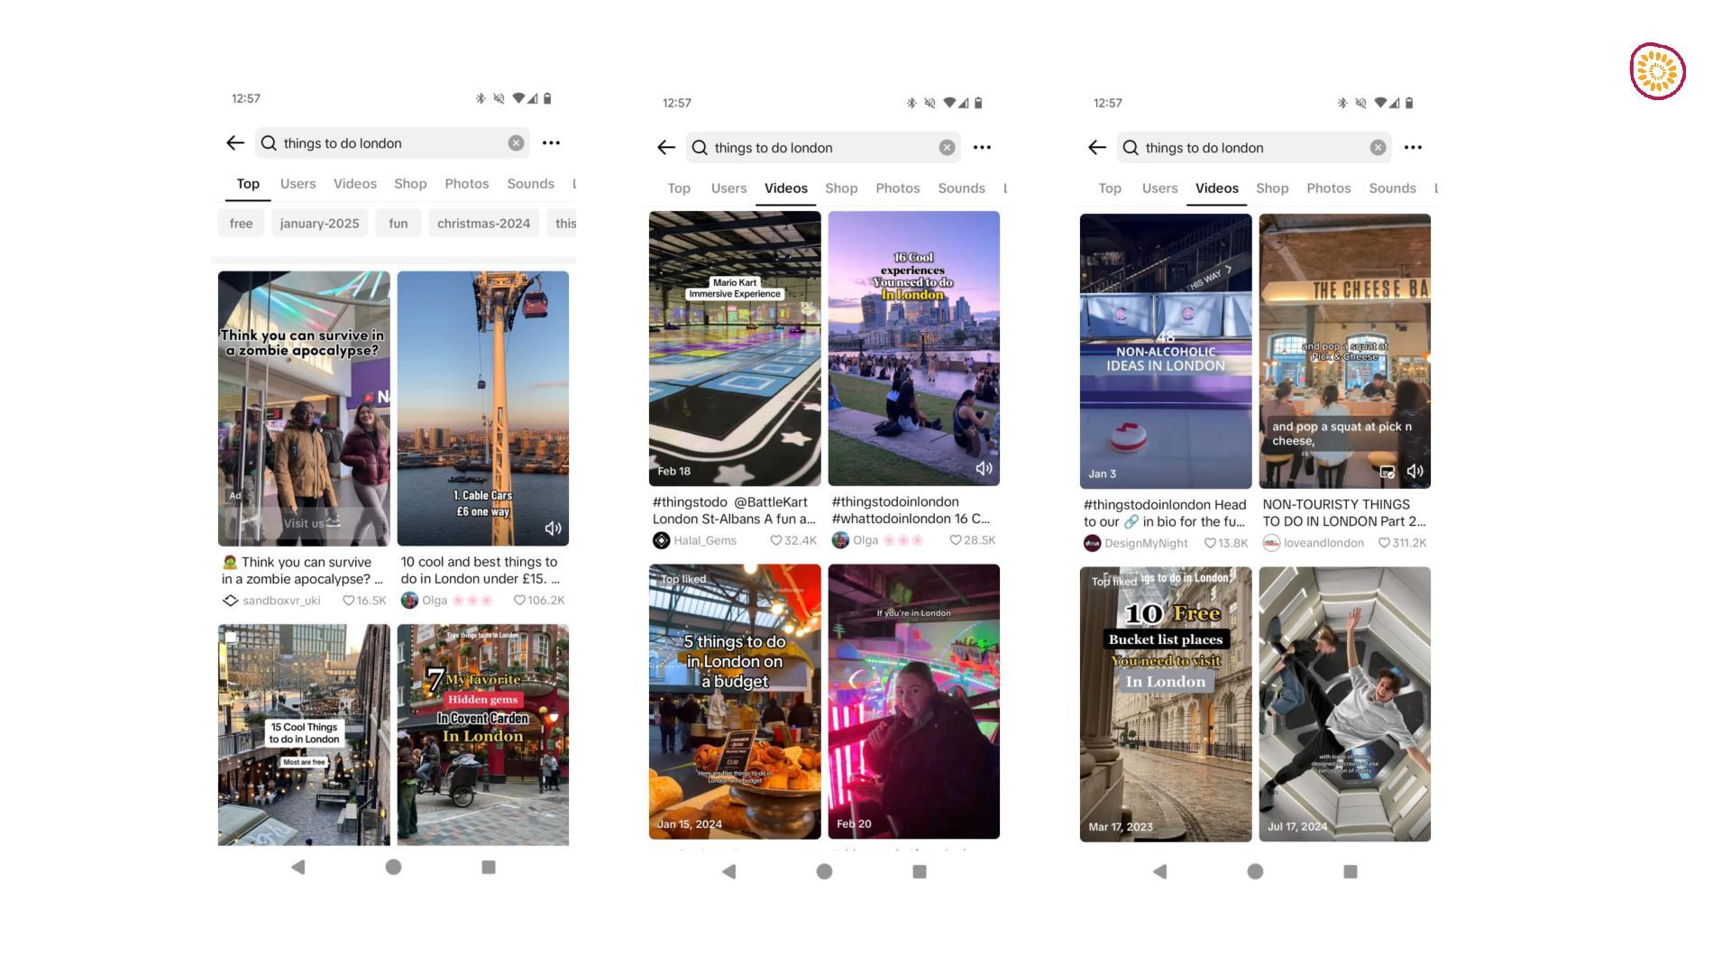The width and height of the screenshot is (1731, 974).
Task: Select the 'free' filter chip
Action: point(241,224)
